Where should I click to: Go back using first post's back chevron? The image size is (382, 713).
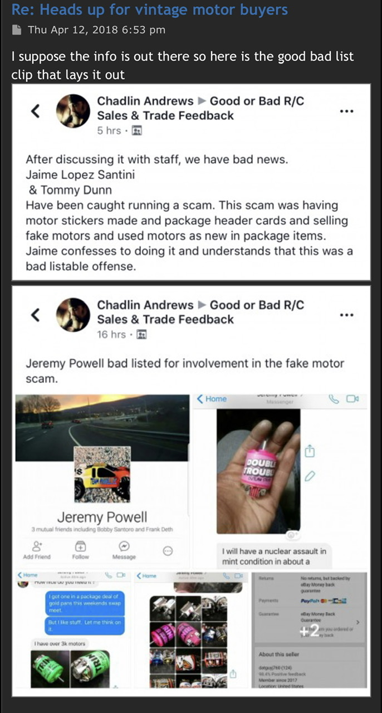(x=35, y=111)
